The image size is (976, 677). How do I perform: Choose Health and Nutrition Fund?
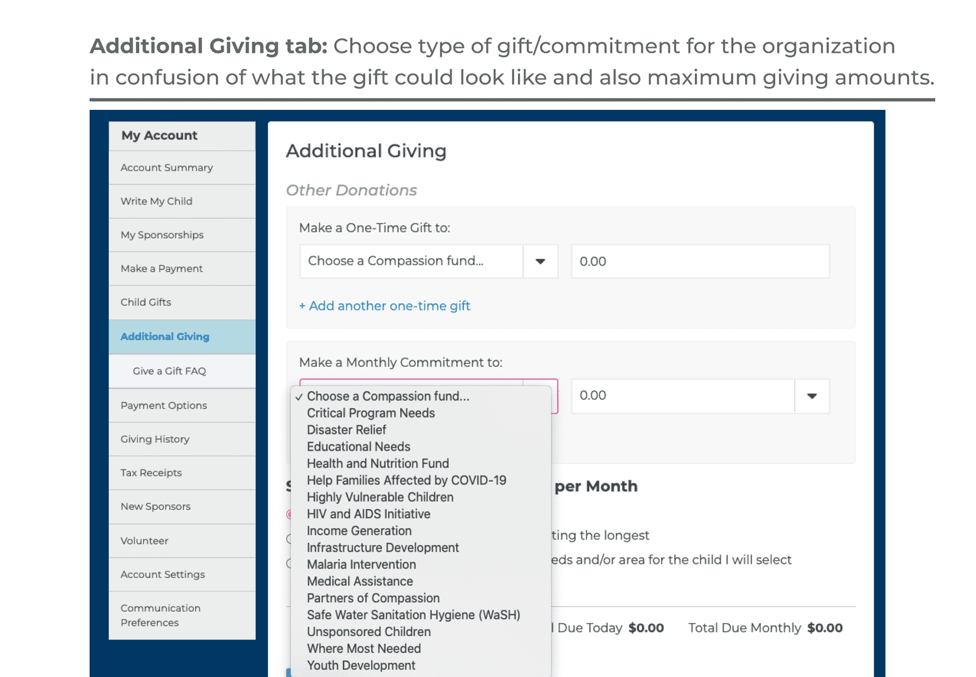click(x=421, y=464)
